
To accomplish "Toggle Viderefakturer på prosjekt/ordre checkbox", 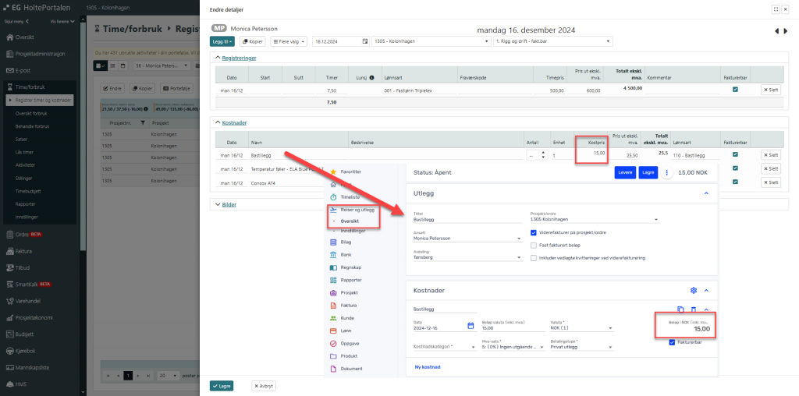I will (533, 232).
